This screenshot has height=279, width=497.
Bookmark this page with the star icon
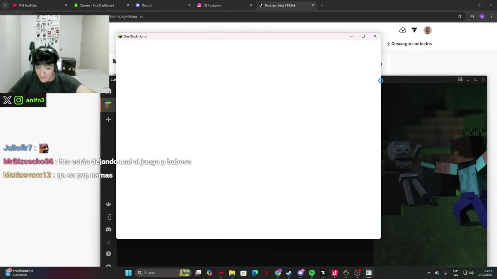point(460,16)
